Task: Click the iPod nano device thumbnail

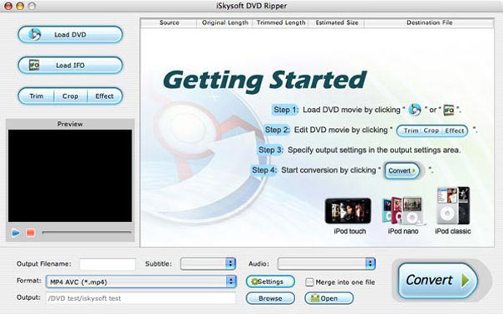Action: pyautogui.click(x=403, y=210)
